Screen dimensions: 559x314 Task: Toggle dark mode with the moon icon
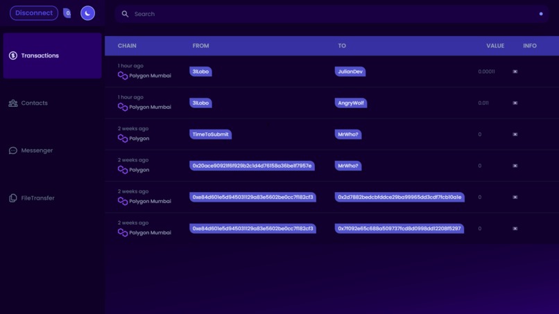87,13
